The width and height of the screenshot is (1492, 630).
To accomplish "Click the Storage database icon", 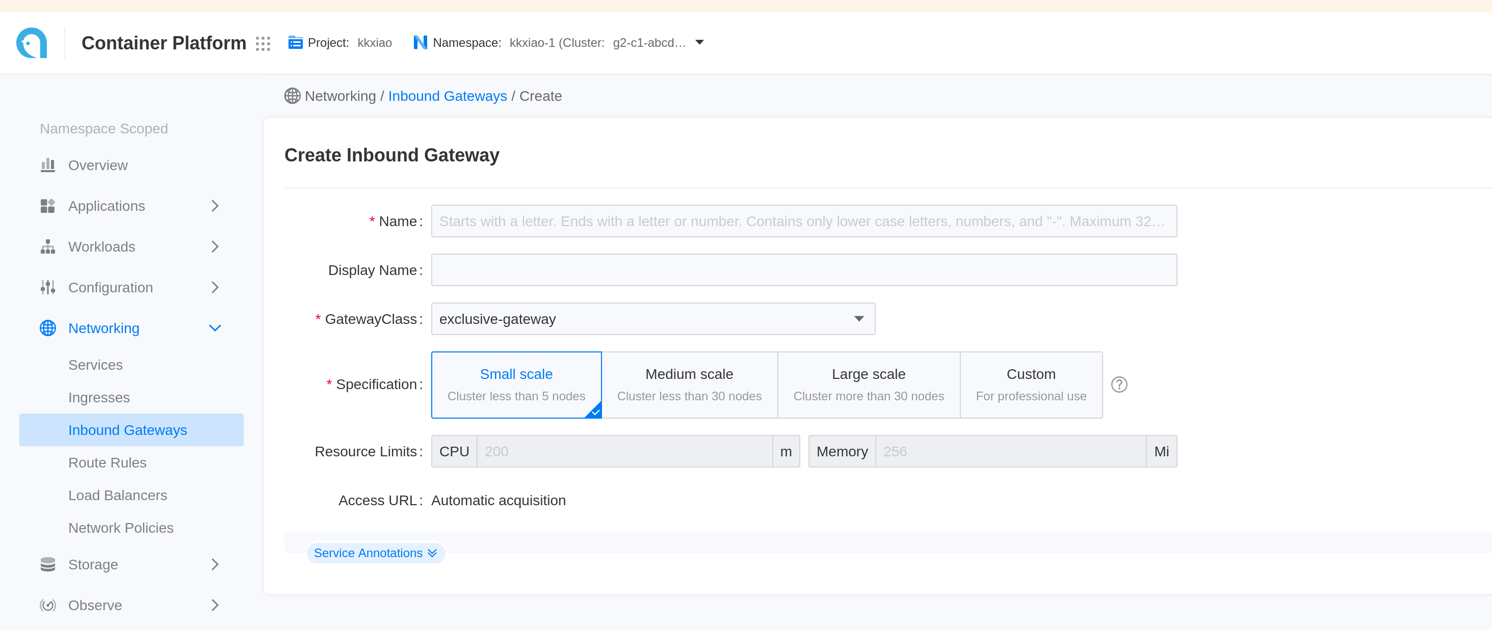I will (x=47, y=565).
